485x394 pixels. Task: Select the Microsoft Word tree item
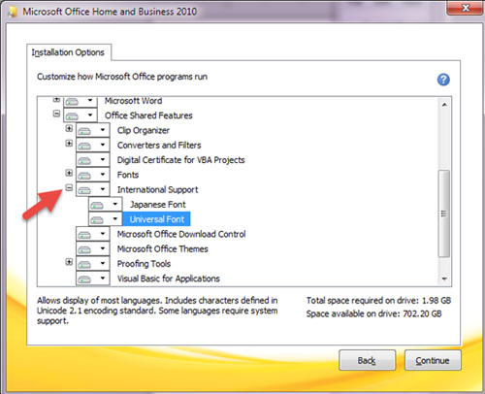pyautogui.click(x=133, y=101)
